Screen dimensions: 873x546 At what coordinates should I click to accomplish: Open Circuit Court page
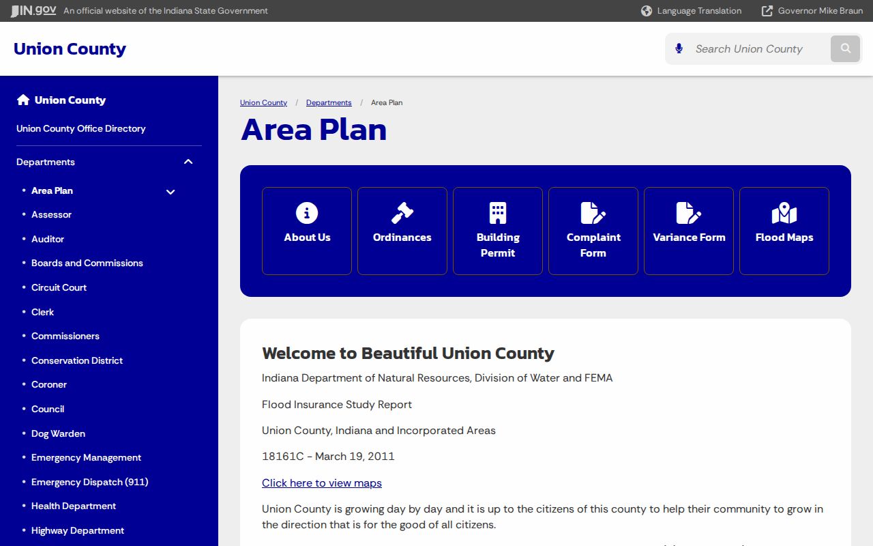[59, 287]
